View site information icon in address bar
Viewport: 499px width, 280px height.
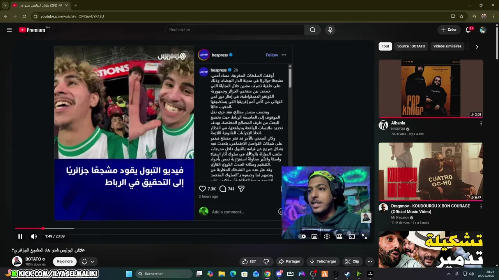click(35, 16)
